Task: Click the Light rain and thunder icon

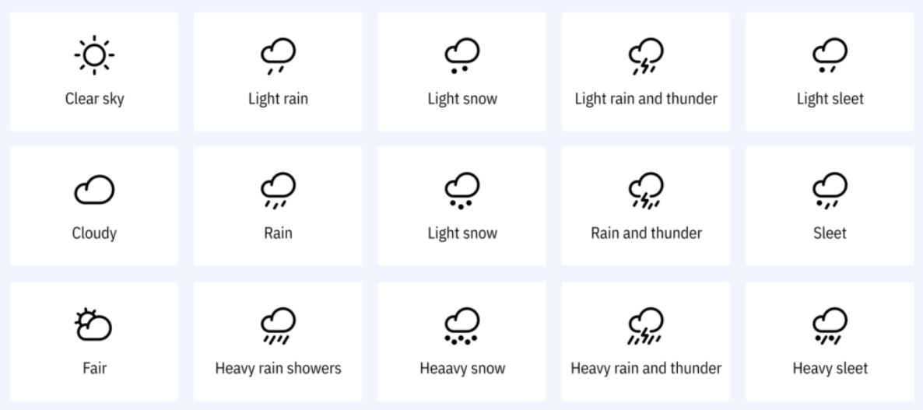Action: click(x=646, y=56)
